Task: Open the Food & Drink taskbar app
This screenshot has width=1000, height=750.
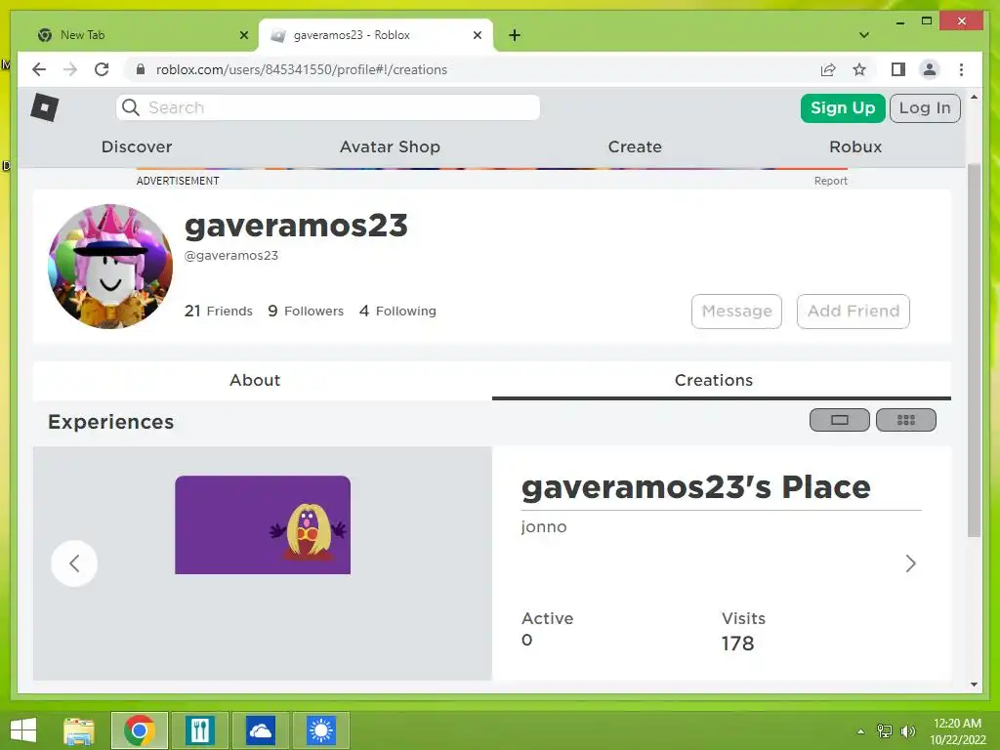Action: click(x=200, y=730)
